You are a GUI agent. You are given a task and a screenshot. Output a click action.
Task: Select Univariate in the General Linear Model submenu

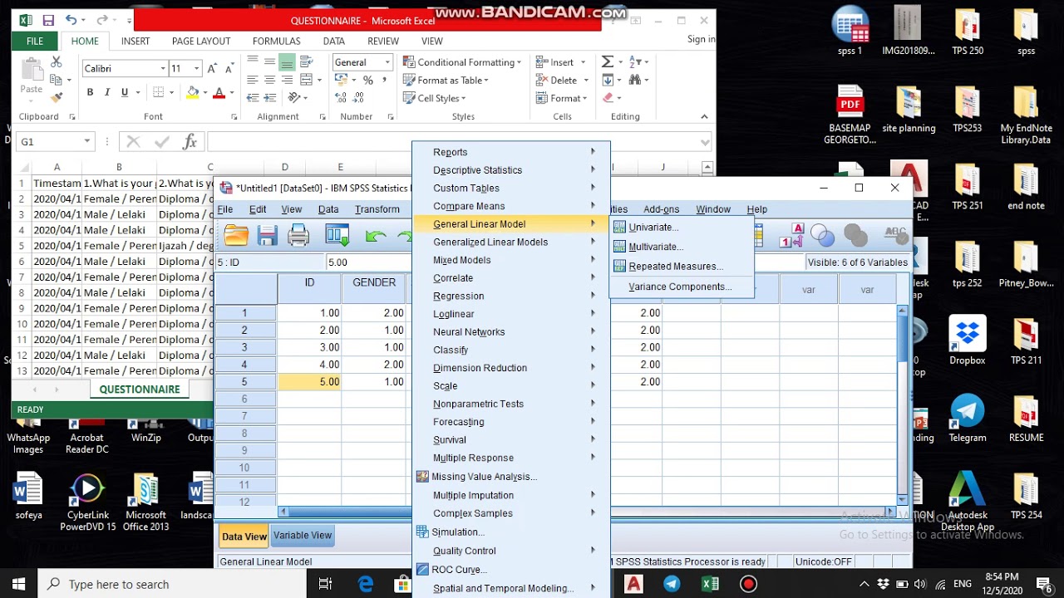click(682, 227)
